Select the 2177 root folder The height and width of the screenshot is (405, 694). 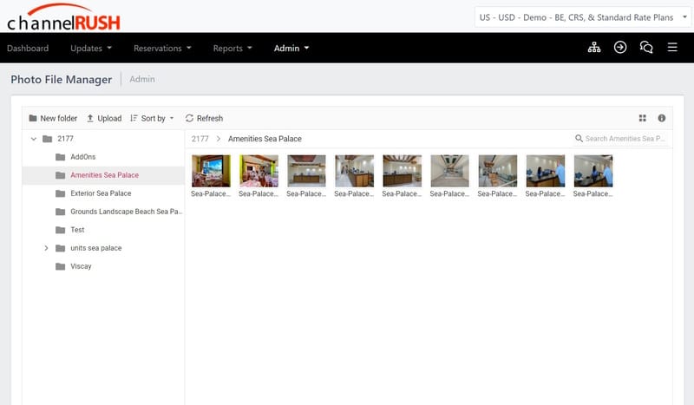(x=66, y=139)
